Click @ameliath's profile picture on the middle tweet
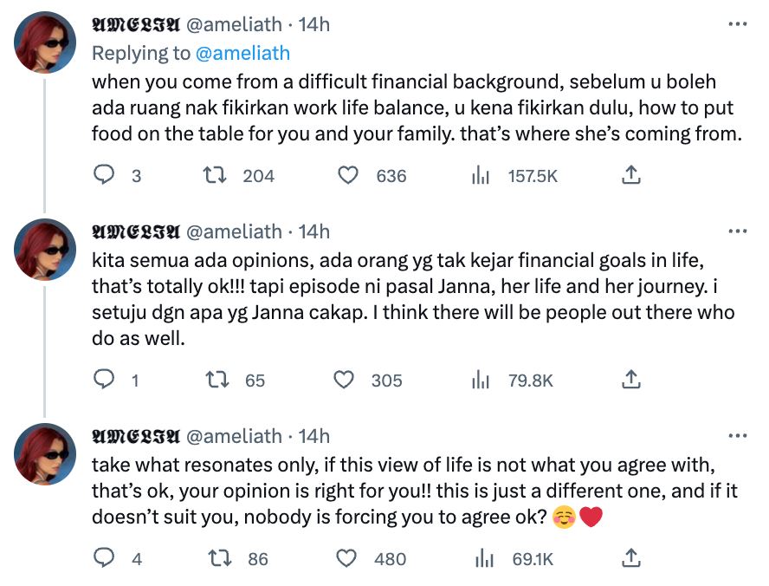The width and height of the screenshot is (769, 586). 42,251
